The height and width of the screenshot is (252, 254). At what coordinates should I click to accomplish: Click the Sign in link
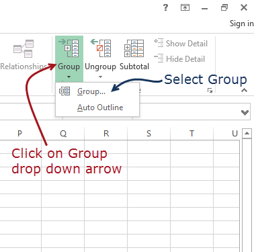pyautogui.click(x=242, y=24)
